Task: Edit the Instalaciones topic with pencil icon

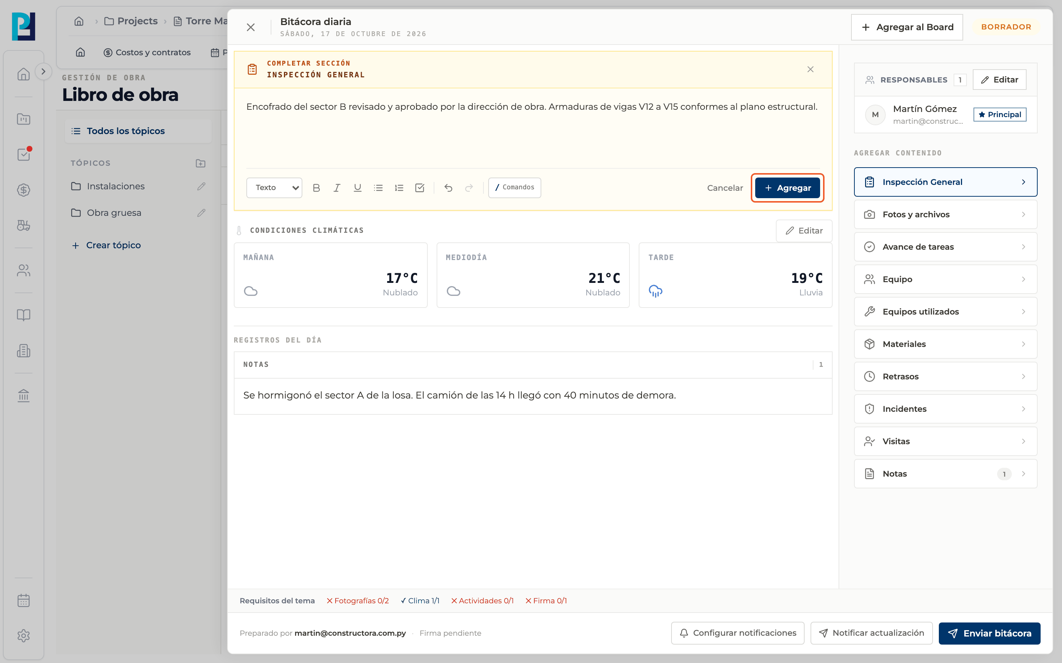Action: [201, 186]
